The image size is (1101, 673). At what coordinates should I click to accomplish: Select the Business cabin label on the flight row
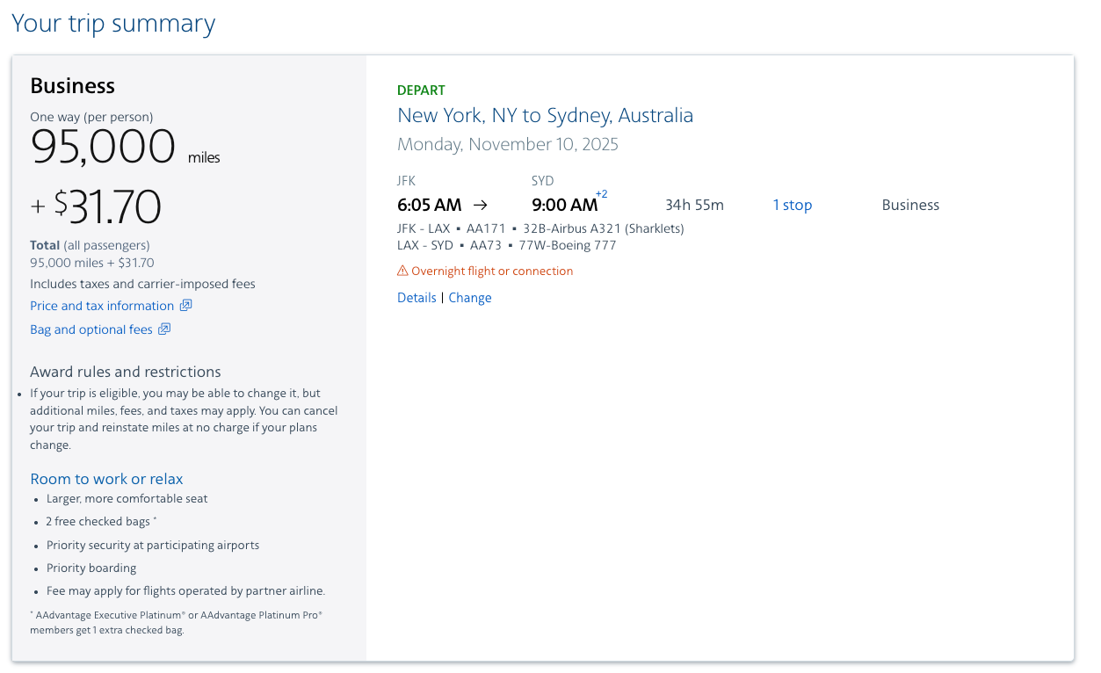point(910,204)
